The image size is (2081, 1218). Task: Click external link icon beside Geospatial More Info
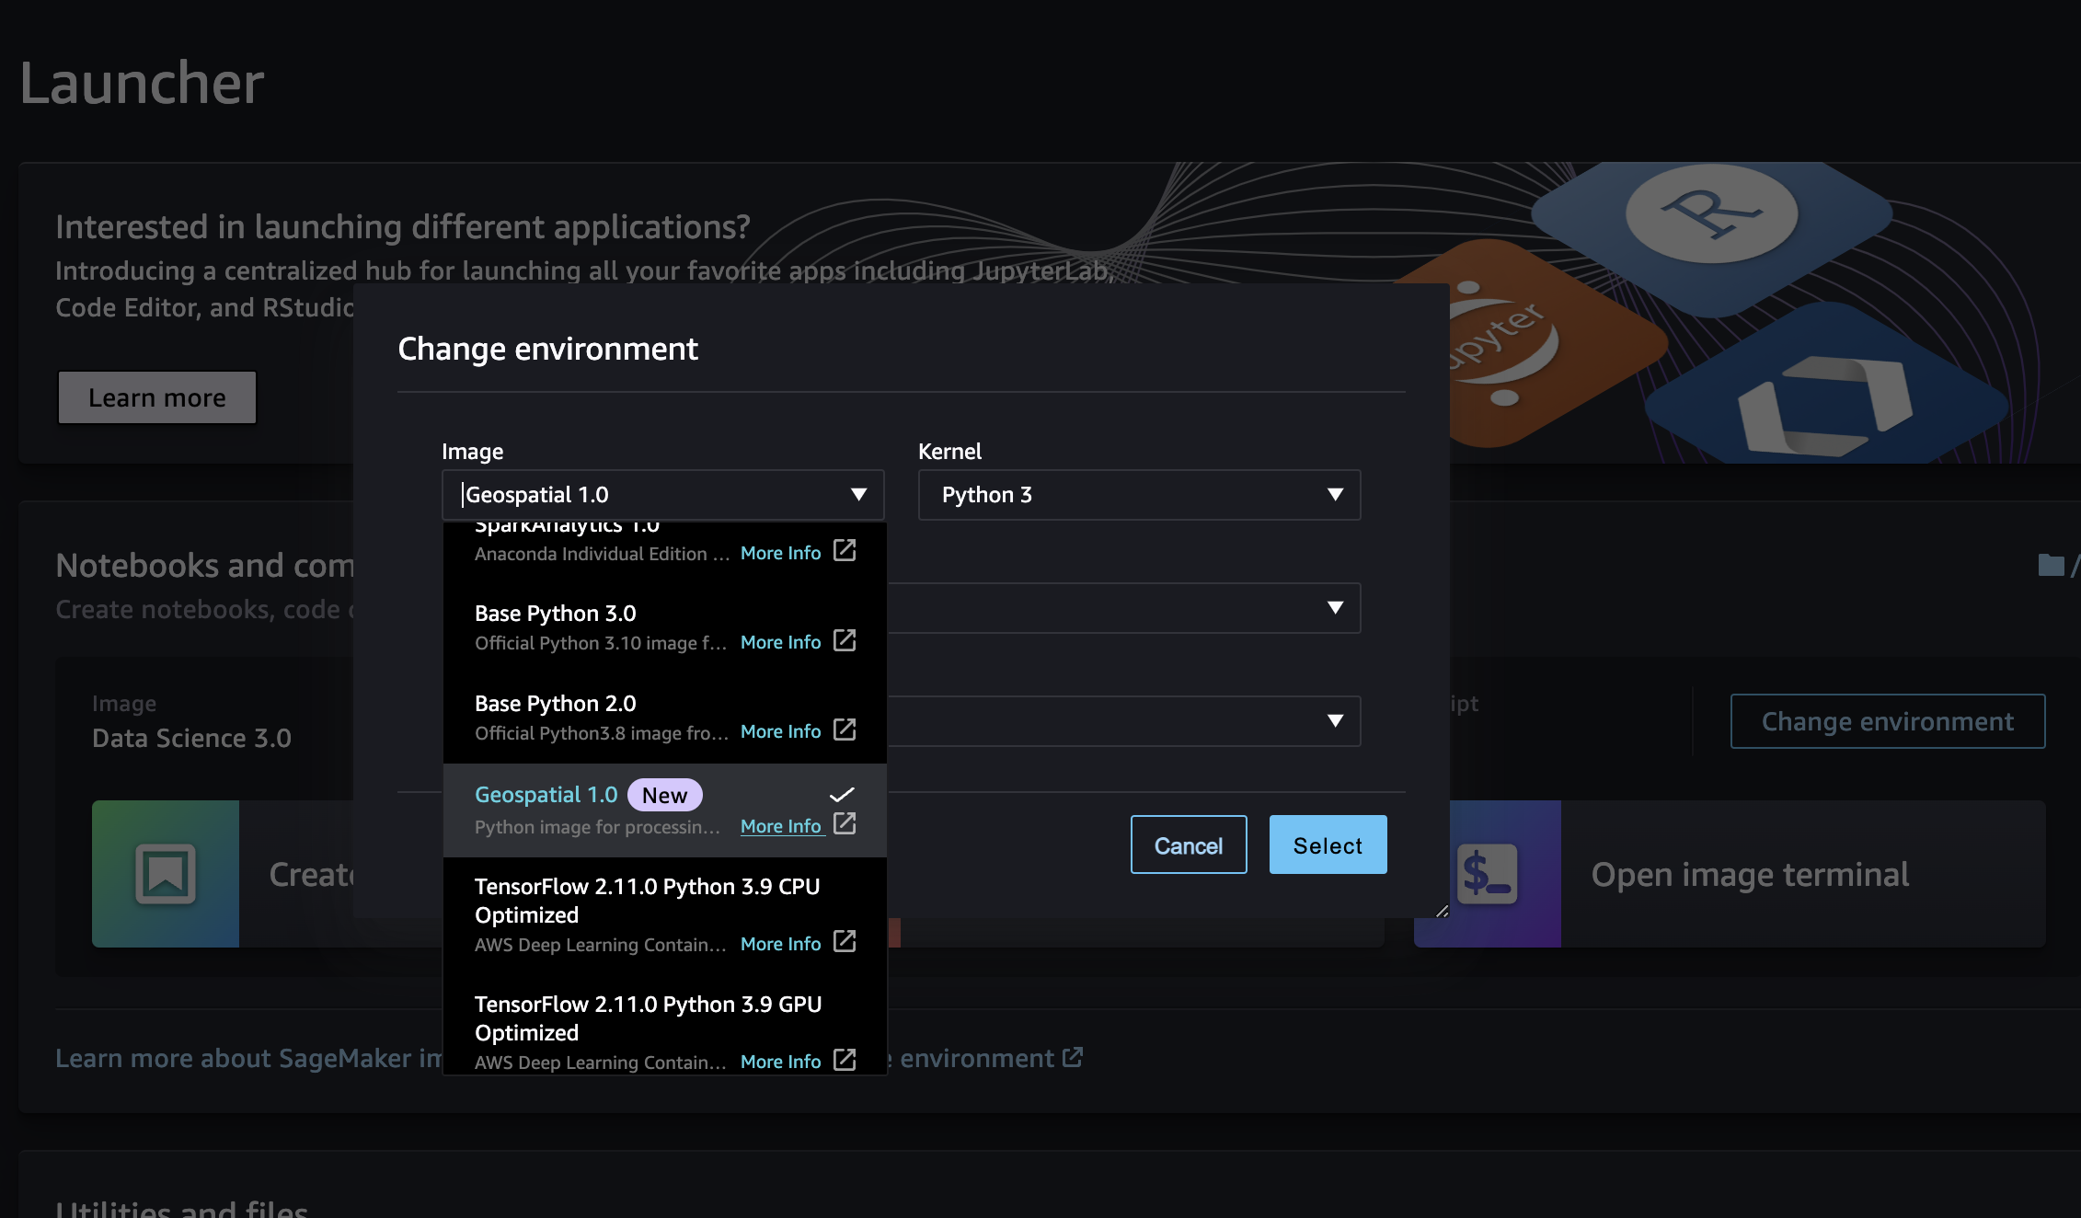[x=844, y=823]
